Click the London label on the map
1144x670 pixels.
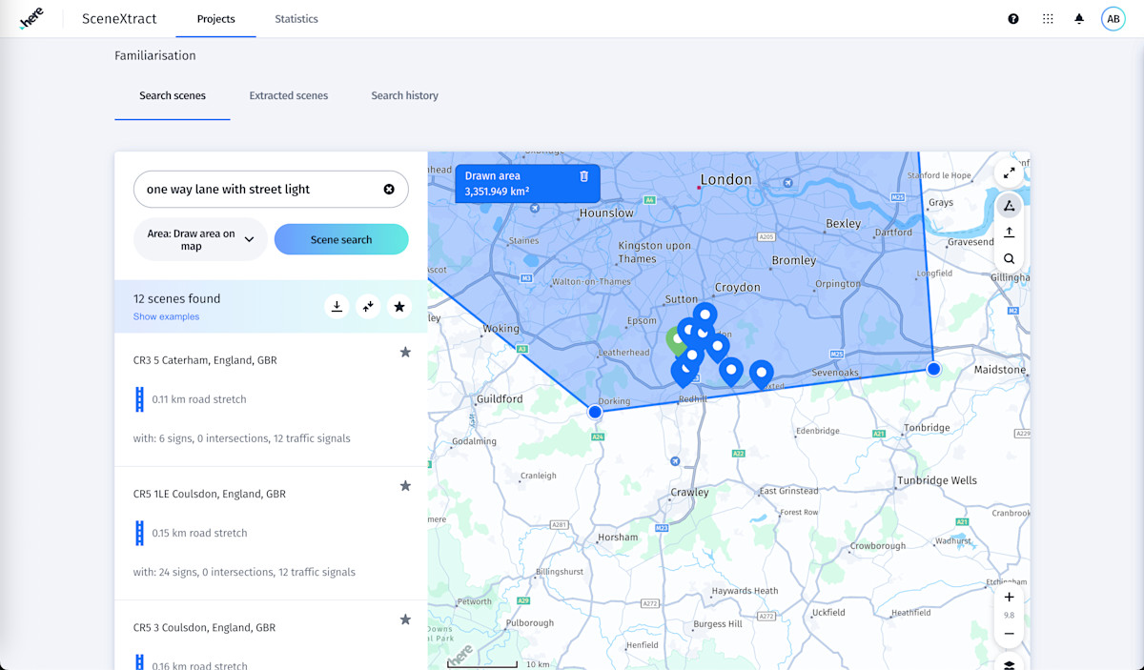click(725, 179)
